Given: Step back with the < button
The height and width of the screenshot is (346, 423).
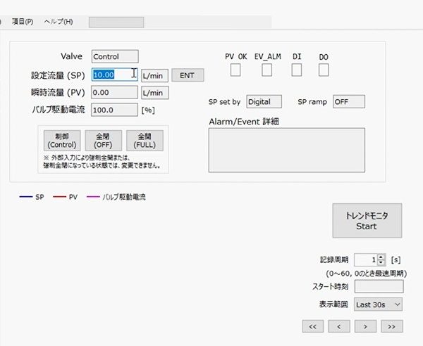Looking at the screenshot, I should (x=339, y=326).
